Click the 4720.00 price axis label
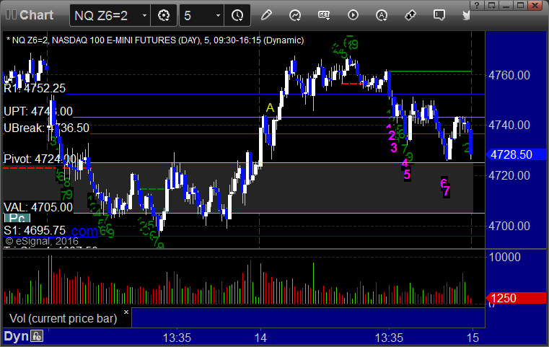The width and height of the screenshot is (549, 347). 509,175
